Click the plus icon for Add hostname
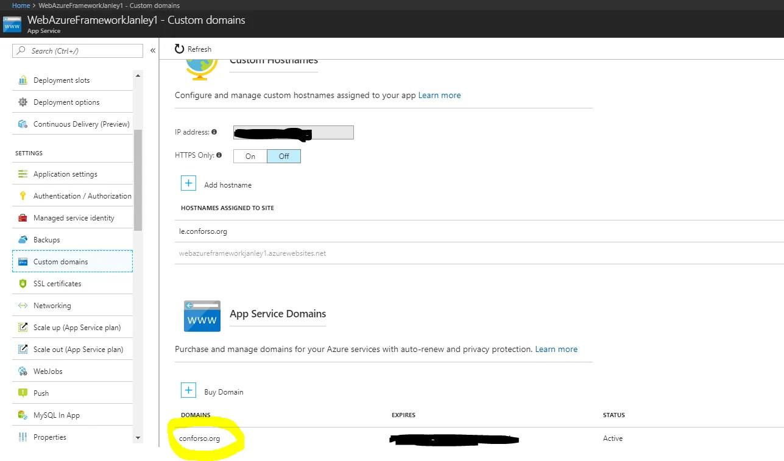Image resolution: width=784 pixels, height=461 pixels. 188,183
